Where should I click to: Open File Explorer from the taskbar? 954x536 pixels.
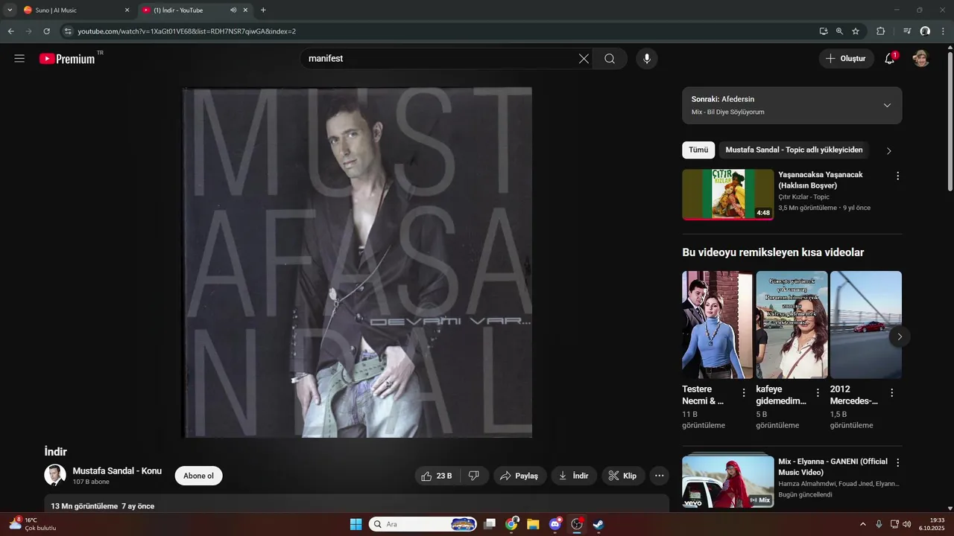click(x=533, y=524)
